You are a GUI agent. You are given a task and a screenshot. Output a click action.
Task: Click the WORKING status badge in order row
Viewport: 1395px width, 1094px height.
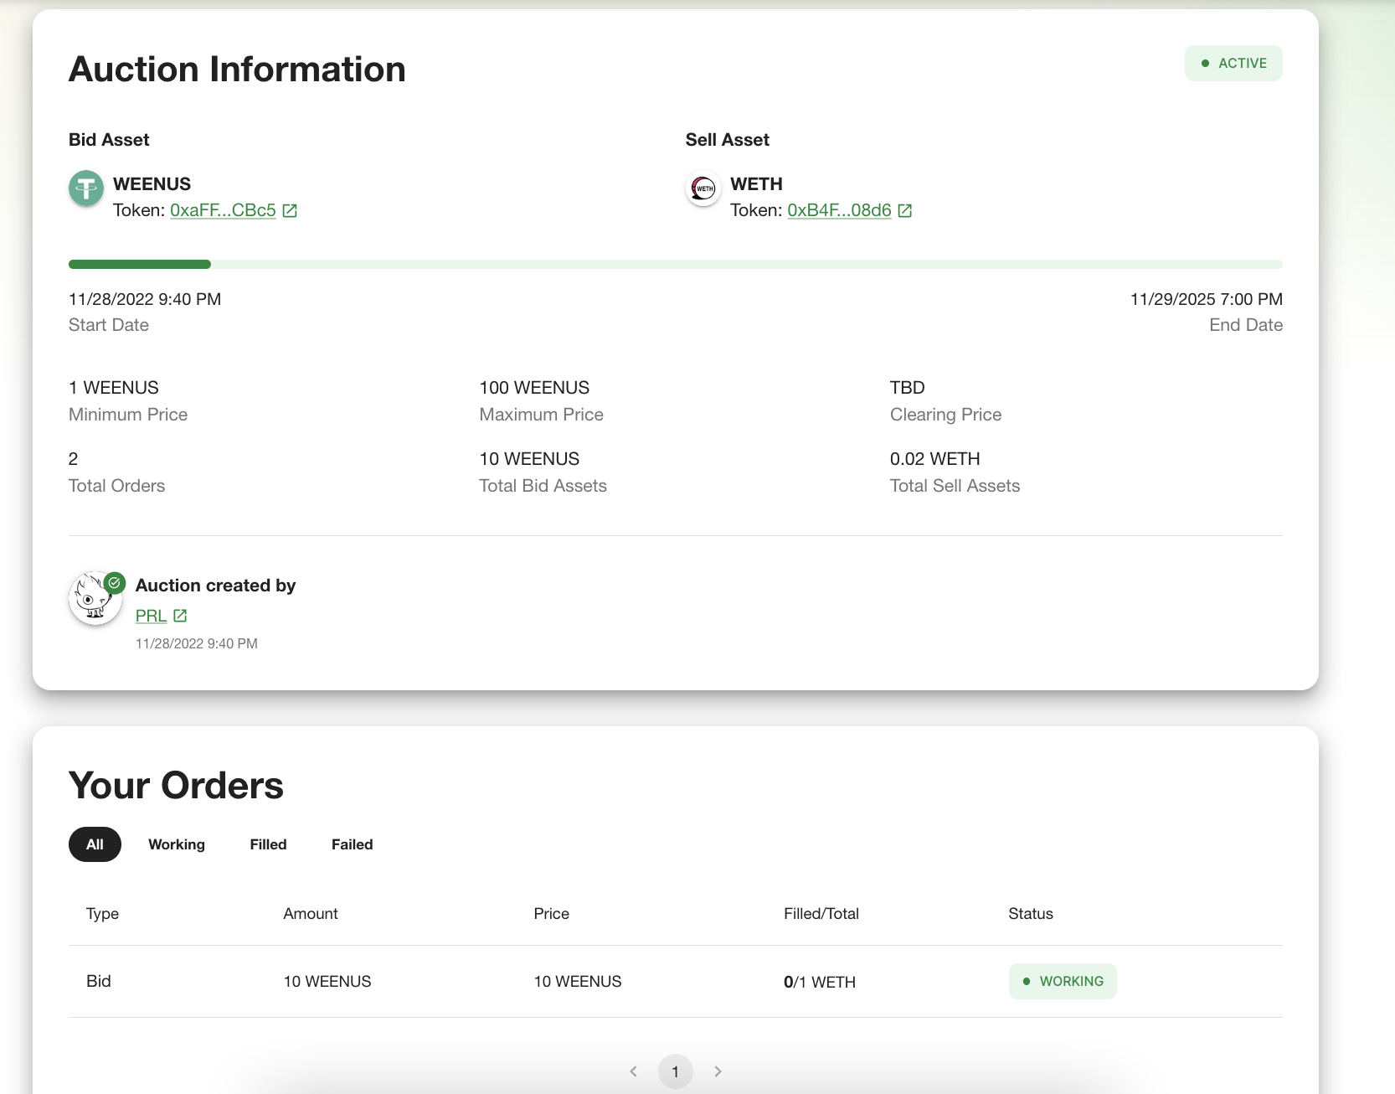1063,982
